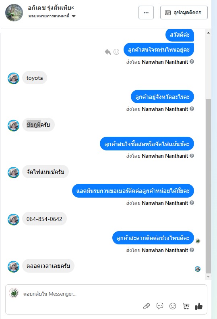The height and width of the screenshot is (319, 217).
Task: Click help icon beside first Nanwhan Nanthanit
Action: (192, 61)
